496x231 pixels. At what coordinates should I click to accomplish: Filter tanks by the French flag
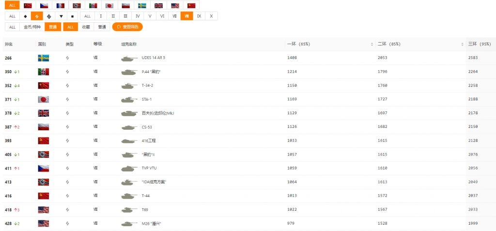[x=60, y=5]
